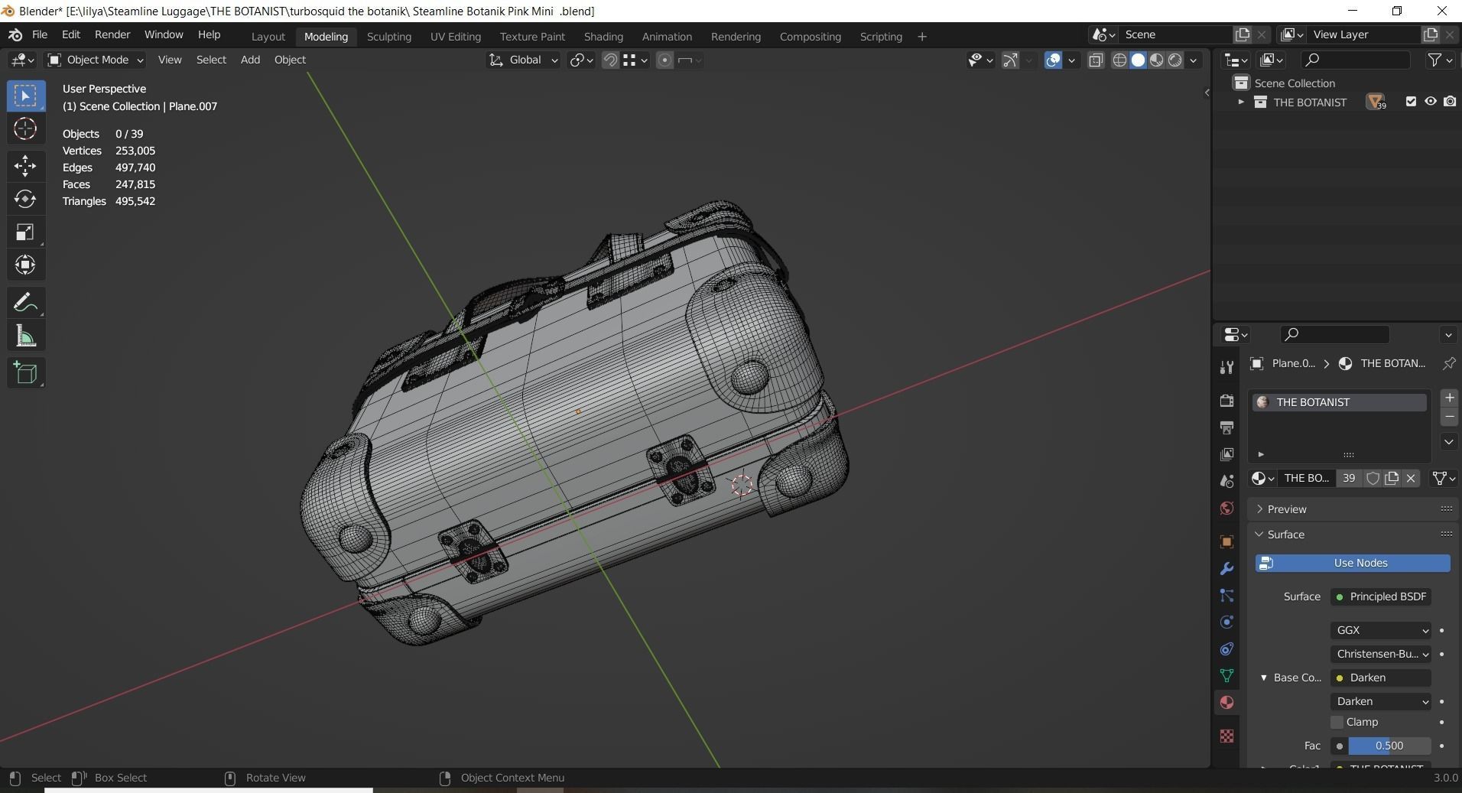Open the Render properties tab
The width and height of the screenshot is (1462, 793).
pos(1226,401)
